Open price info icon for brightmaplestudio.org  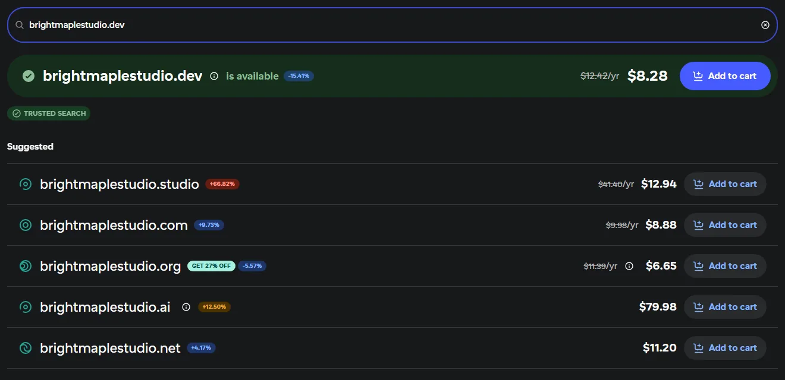click(x=629, y=266)
